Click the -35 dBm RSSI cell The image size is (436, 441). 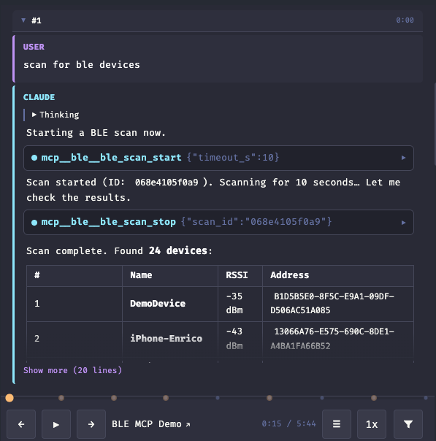tap(240, 304)
